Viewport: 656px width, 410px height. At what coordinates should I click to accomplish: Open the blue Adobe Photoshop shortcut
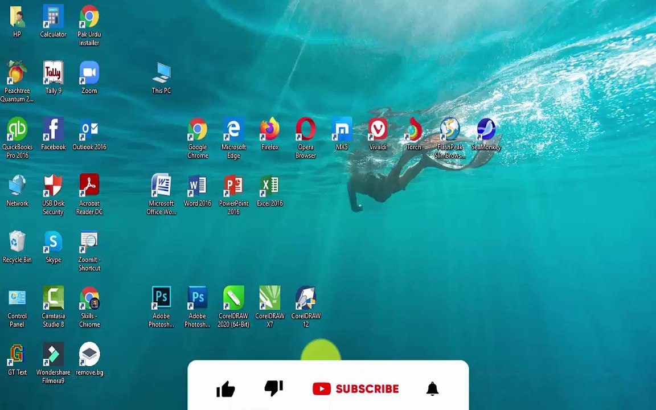coord(198,298)
